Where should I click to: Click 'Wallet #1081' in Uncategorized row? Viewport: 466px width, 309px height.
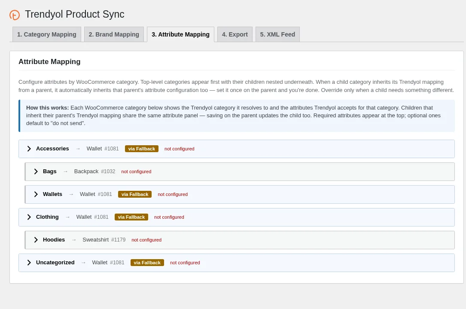[108, 263]
